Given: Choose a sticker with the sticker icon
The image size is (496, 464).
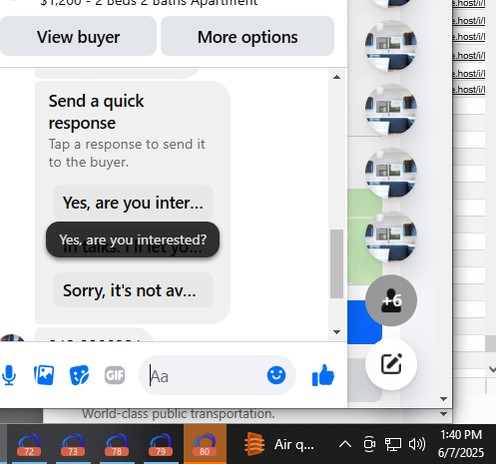Looking at the screenshot, I should pyautogui.click(x=79, y=375).
